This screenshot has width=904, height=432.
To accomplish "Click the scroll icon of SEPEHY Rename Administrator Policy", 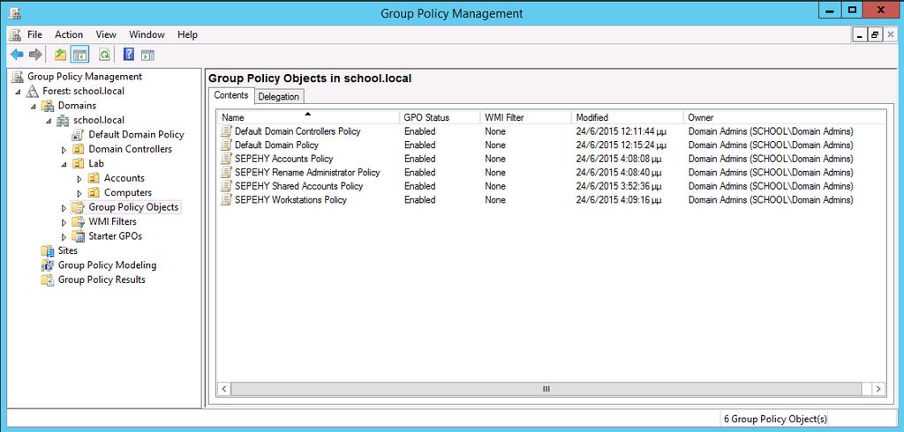I will tap(226, 172).
